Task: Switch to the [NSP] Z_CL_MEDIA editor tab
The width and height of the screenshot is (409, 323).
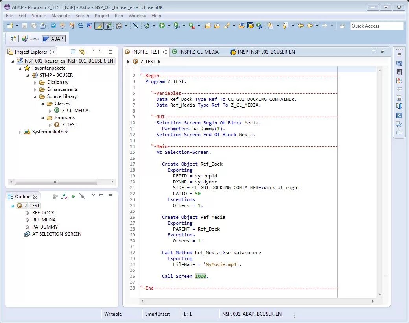Action: click(x=195, y=52)
